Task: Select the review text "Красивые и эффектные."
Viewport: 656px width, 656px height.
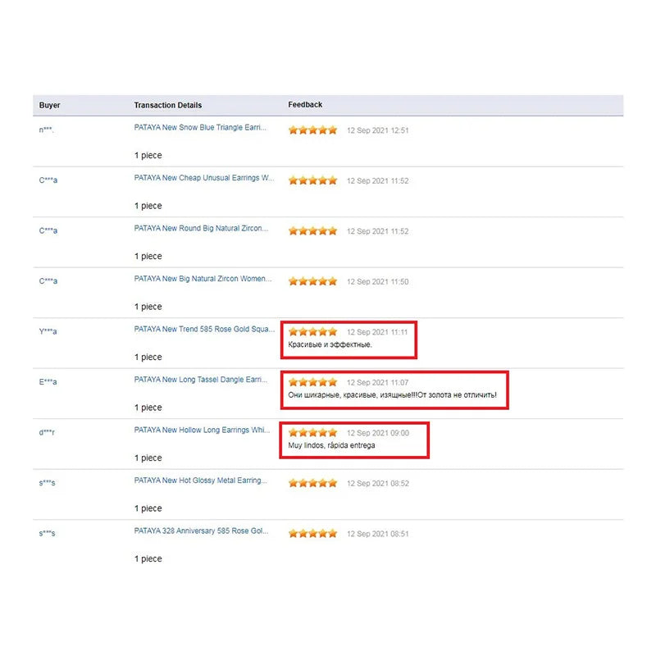Action: 330,344
